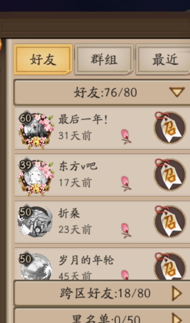
Task: Switch to the 最近 tab
Action: pos(164,60)
